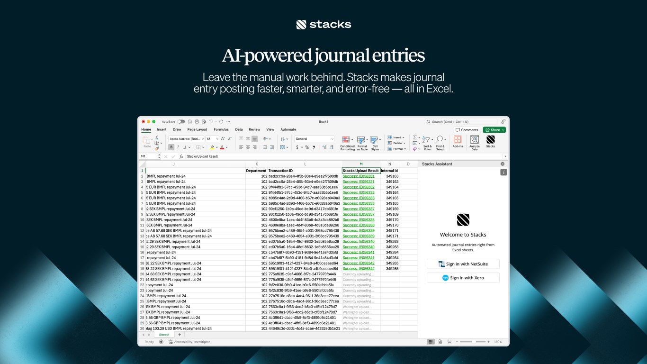Open the Add-ins gallery
Screen dimensions: 647x364
pos(458,141)
